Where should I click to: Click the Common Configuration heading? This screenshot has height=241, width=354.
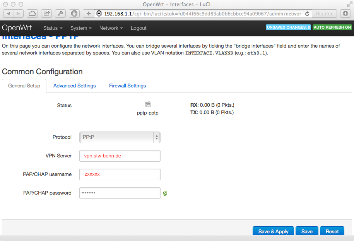(42, 72)
